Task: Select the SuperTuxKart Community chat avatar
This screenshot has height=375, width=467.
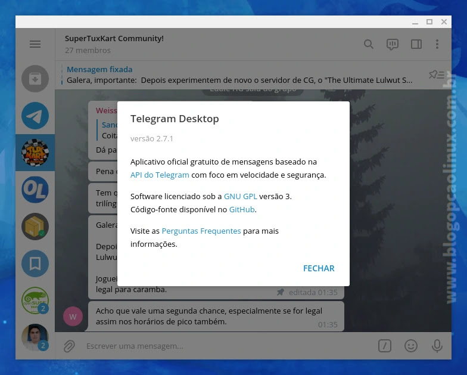Action: 35,153
